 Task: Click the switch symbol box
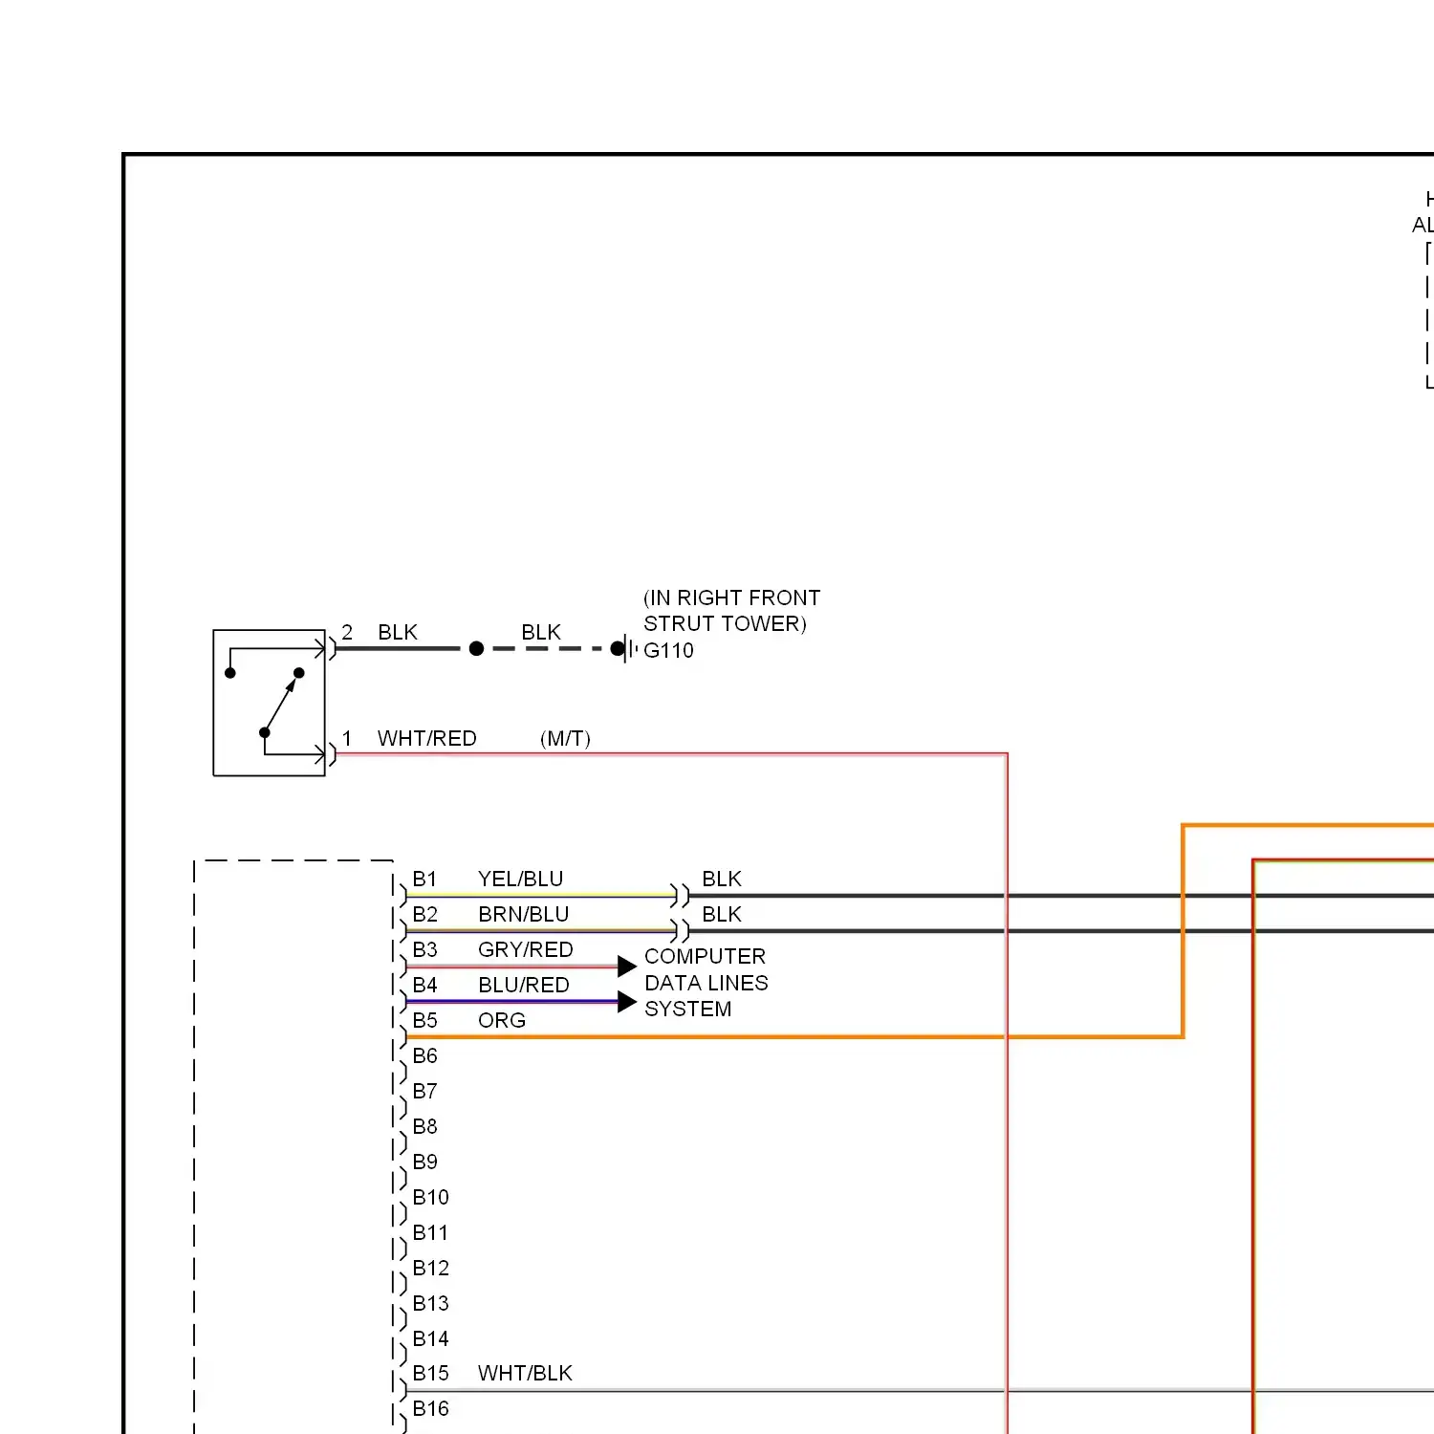270,703
